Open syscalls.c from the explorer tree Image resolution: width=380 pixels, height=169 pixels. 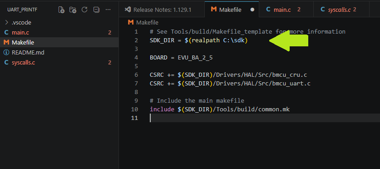point(59,63)
